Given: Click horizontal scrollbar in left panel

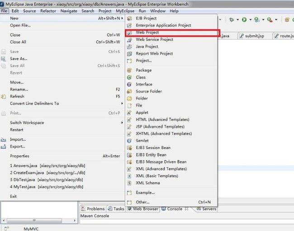Looking at the screenshot, I should (34, 220).
